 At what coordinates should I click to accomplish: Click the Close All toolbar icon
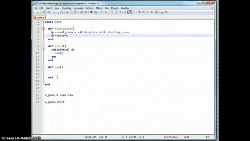57,12
